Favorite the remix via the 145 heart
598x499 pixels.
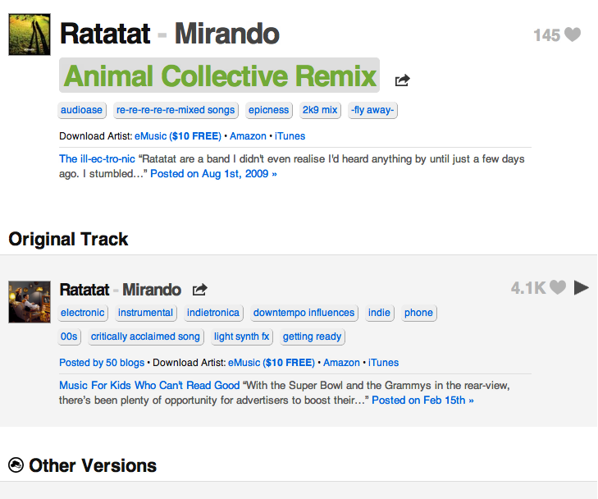point(573,34)
